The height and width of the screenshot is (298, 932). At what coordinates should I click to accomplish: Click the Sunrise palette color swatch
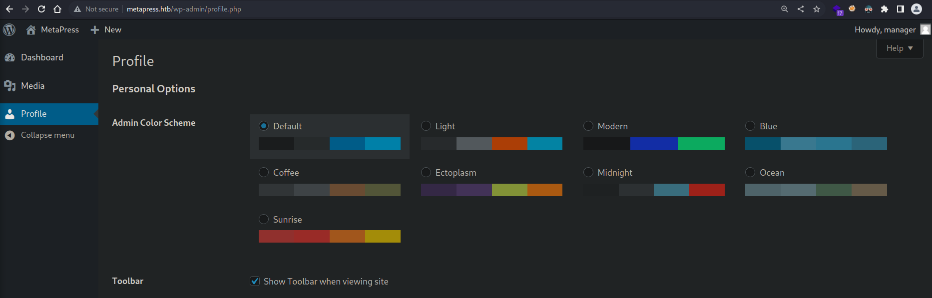[329, 236]
